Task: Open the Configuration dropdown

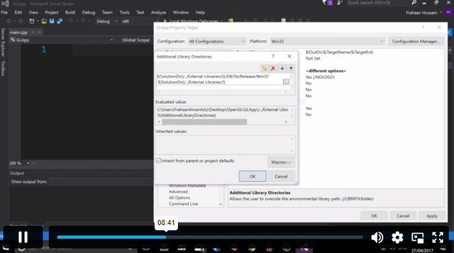Action: point(217,42)
